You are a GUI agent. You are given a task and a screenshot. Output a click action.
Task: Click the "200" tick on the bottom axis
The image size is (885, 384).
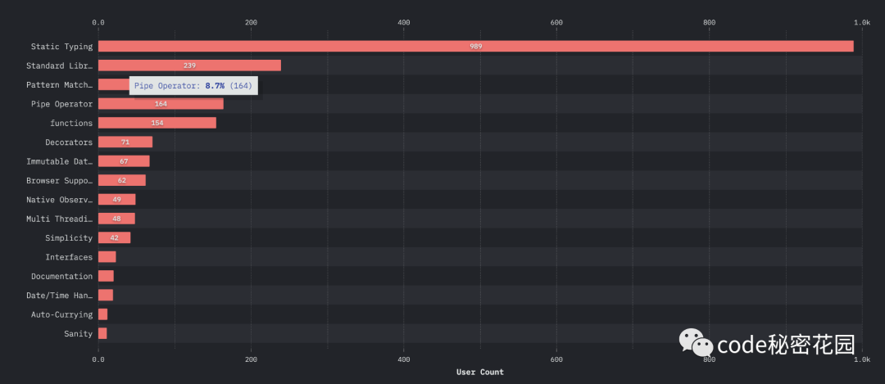pos(252,359)
